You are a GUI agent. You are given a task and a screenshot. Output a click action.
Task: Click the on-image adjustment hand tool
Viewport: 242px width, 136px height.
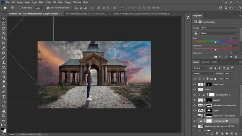click(x=196, y=33)
